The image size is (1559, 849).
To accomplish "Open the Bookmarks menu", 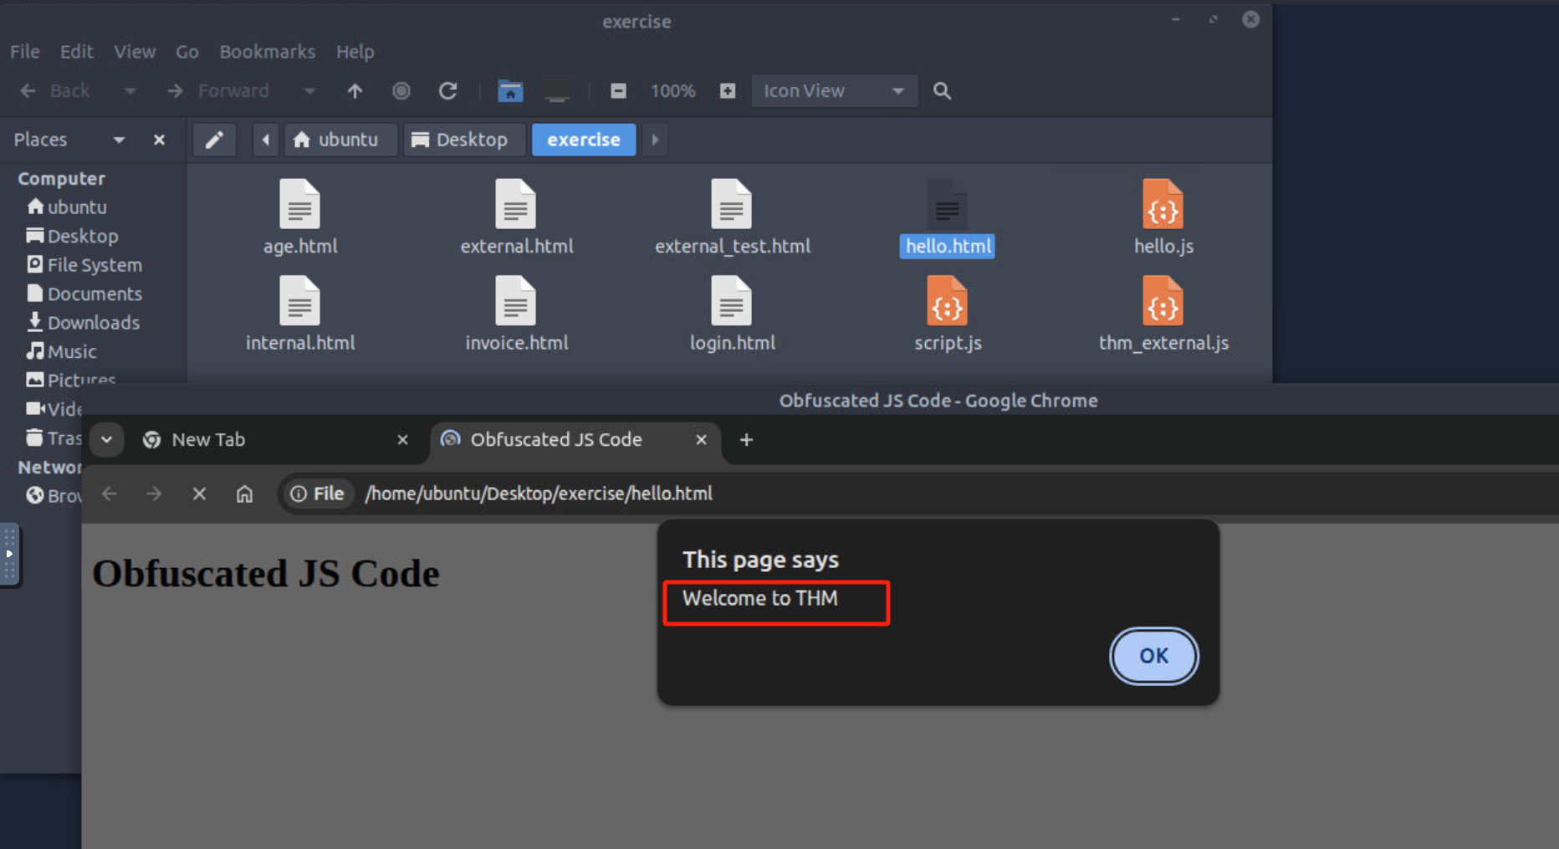I will point(268,52).
